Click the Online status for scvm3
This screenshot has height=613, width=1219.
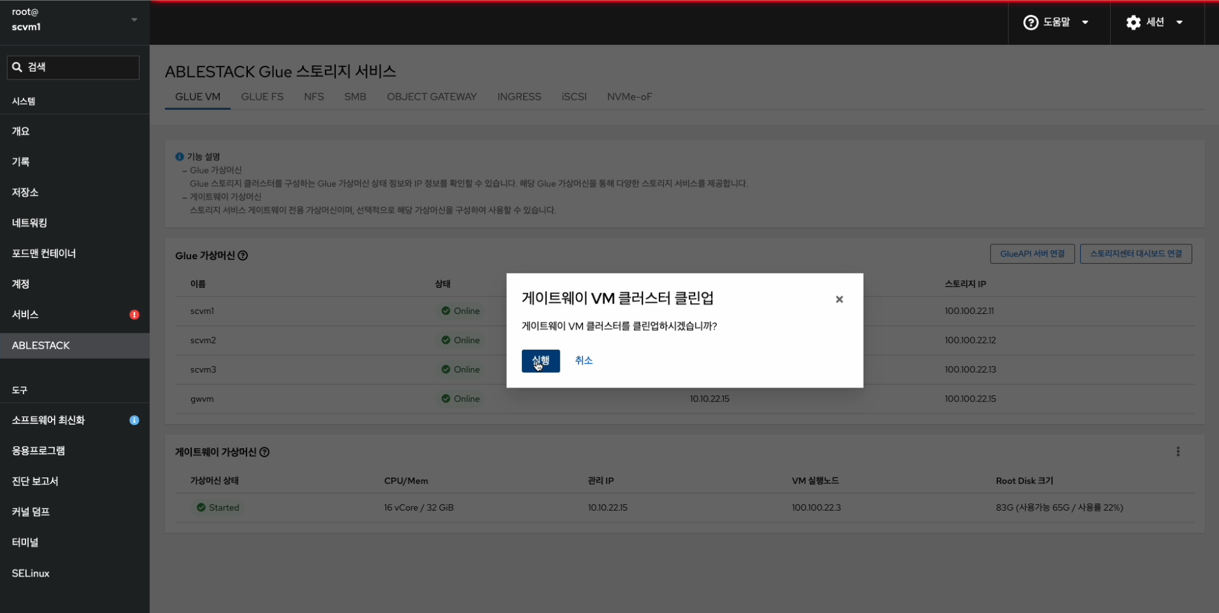click(x=460, y=370)
